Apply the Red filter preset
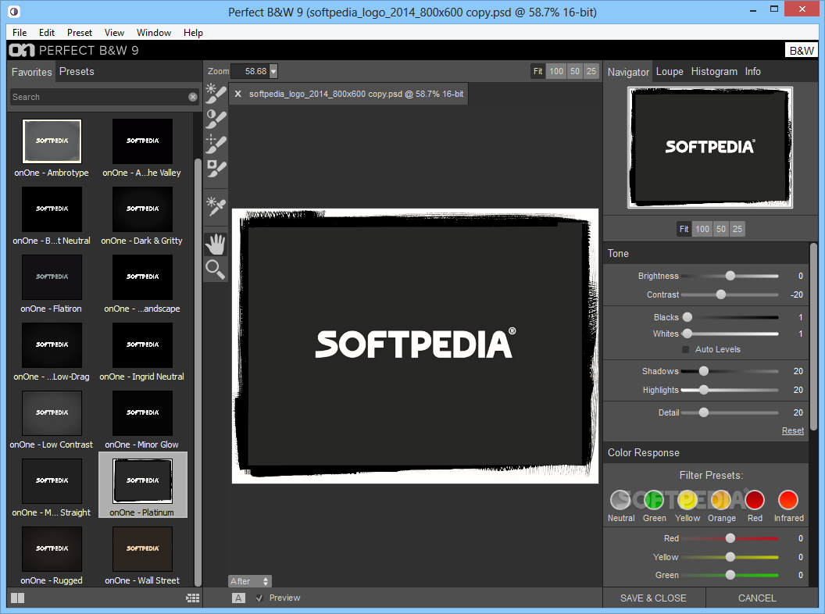 pos(755,500)
